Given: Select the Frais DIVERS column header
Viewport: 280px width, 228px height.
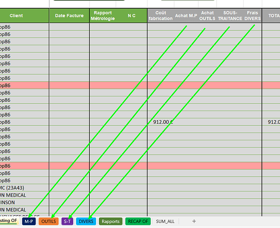Looking at the screenshot, I should click(252, 16).
